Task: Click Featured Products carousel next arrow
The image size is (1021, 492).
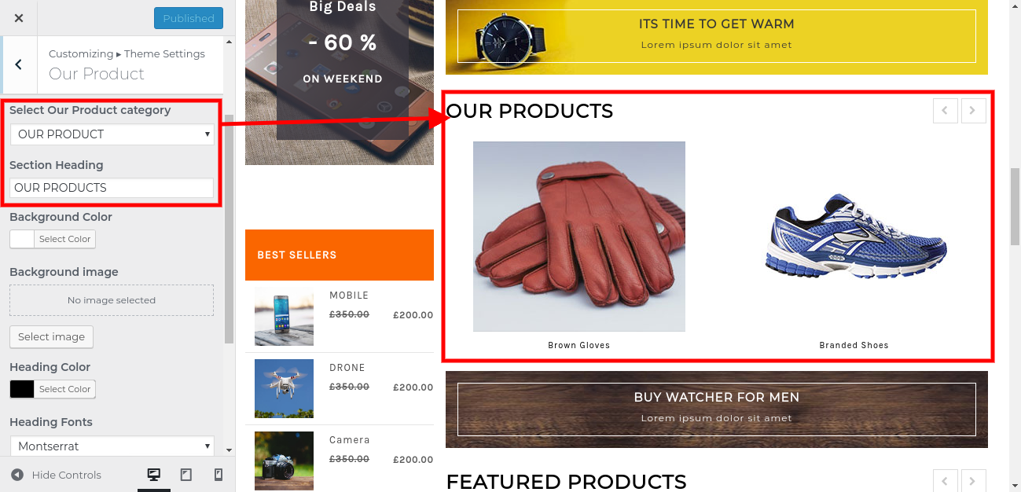Action: pyautogui.click(x=973, y=481)
